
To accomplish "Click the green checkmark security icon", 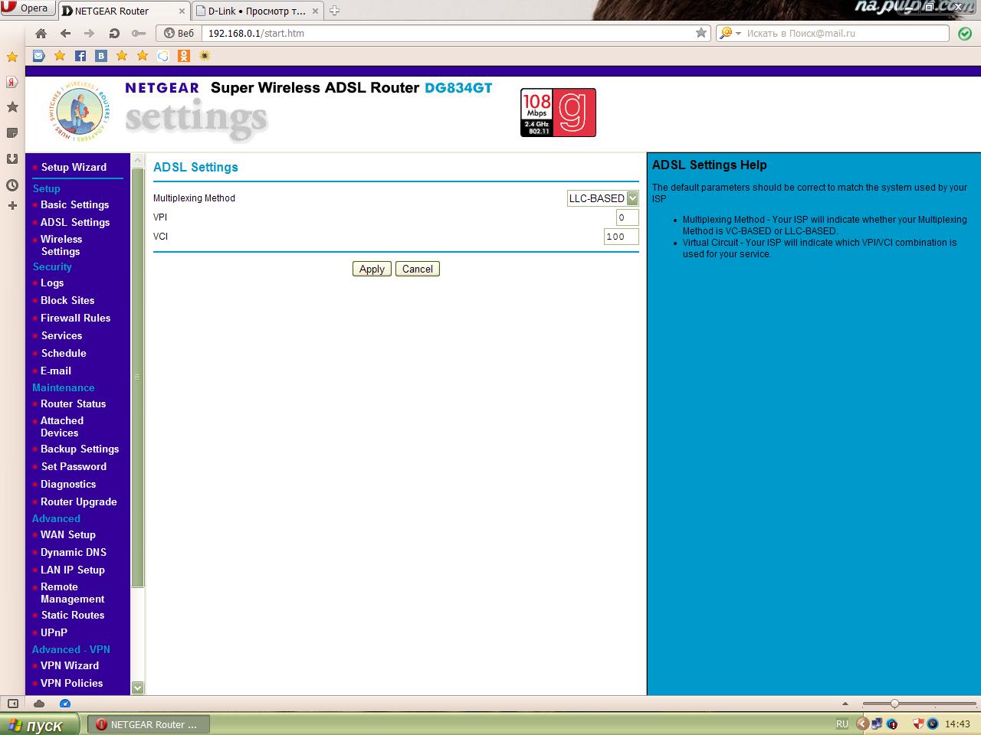I will tap(965, 34).
